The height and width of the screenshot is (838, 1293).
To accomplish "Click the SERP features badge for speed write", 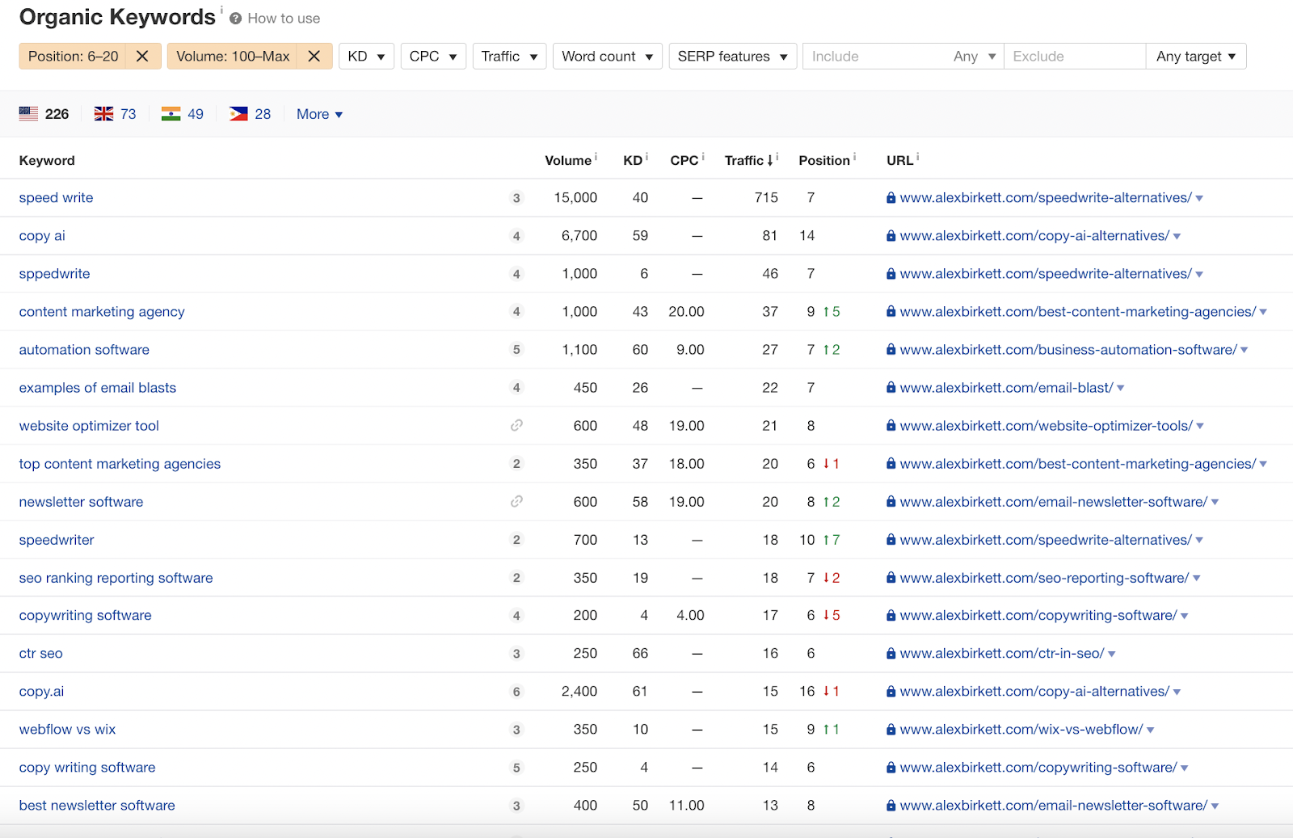I will tap(516, 198).
